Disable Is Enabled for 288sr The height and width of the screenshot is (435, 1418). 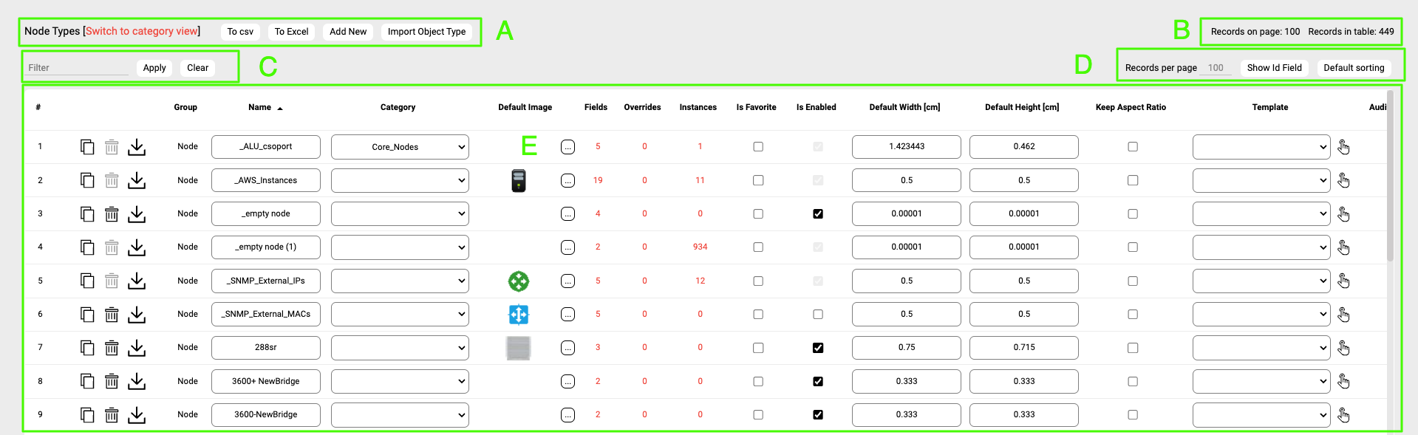point(818,348)
